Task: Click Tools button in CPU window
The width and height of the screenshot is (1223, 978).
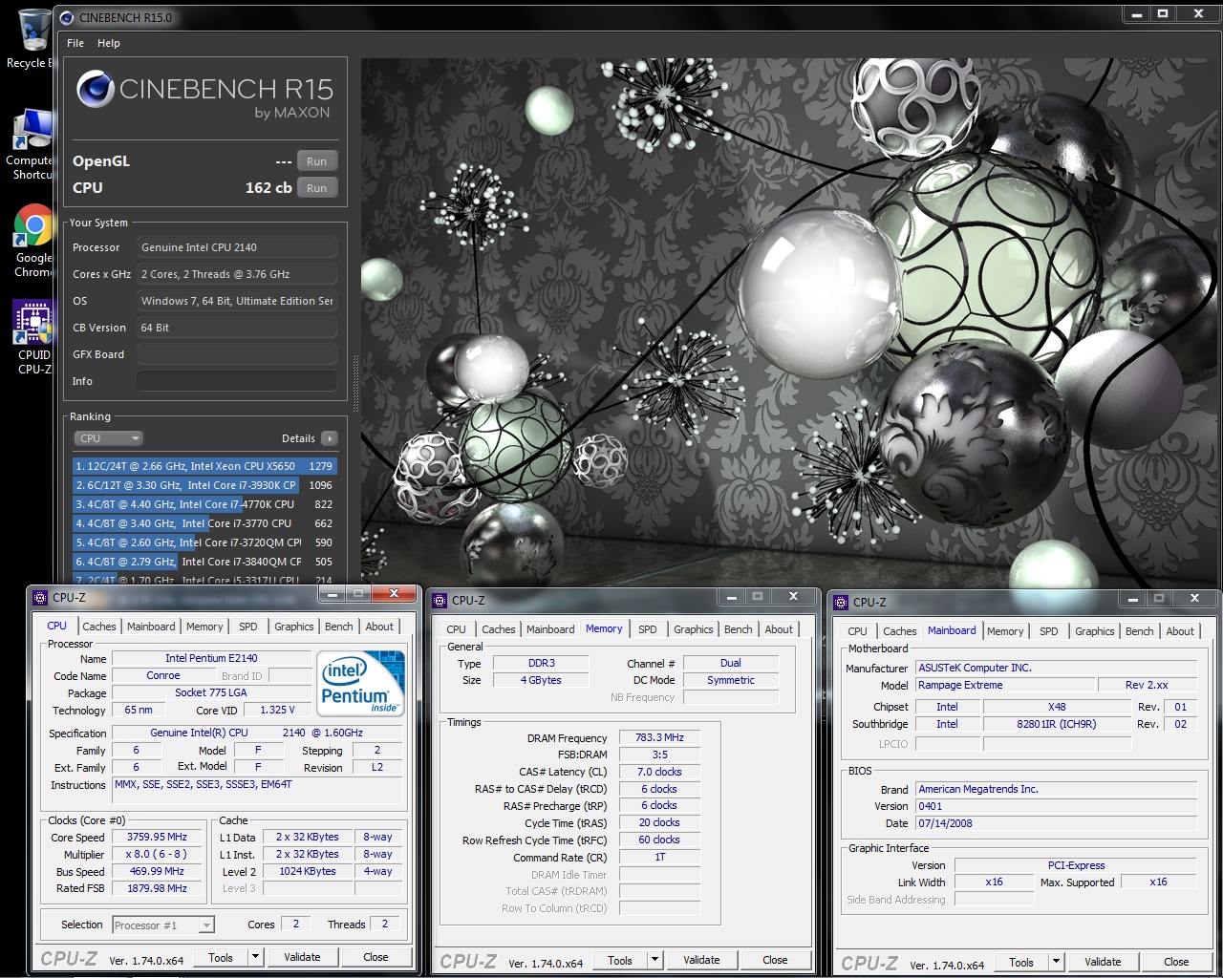Action: pyautogui.click(x=221, y=957)
